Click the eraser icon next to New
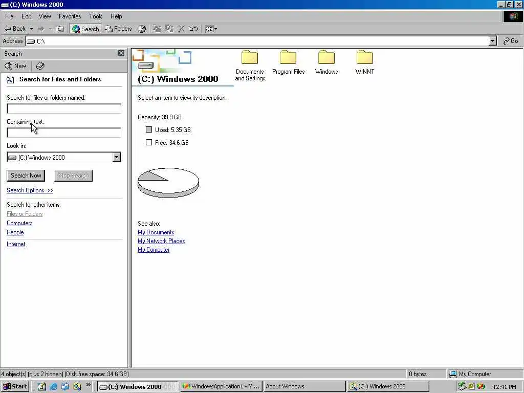This screenshot has width=524, height=393. 40,66
